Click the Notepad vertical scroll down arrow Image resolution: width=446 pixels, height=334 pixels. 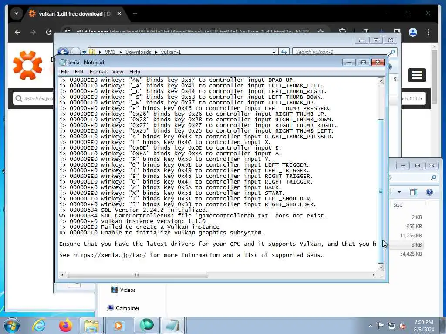coord(381,267)
